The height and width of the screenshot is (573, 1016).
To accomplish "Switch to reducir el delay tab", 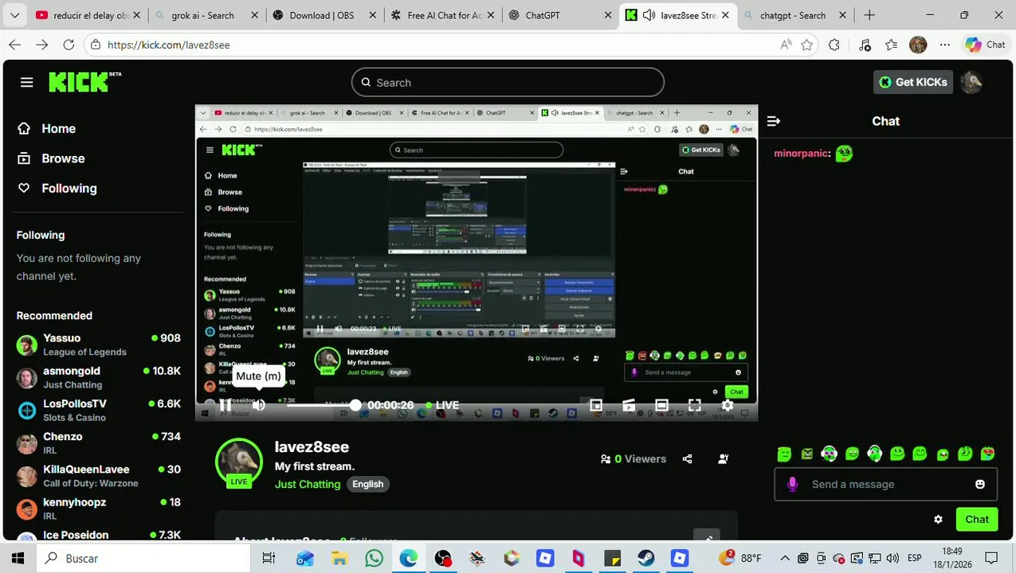I will [89, 15].
